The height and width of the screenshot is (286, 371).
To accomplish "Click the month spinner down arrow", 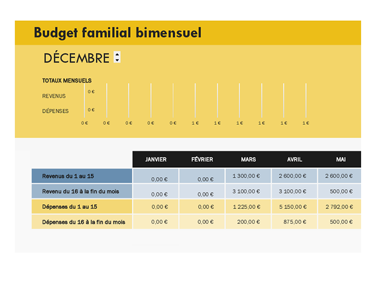I will pyautogui.click(x=117, y=60).
